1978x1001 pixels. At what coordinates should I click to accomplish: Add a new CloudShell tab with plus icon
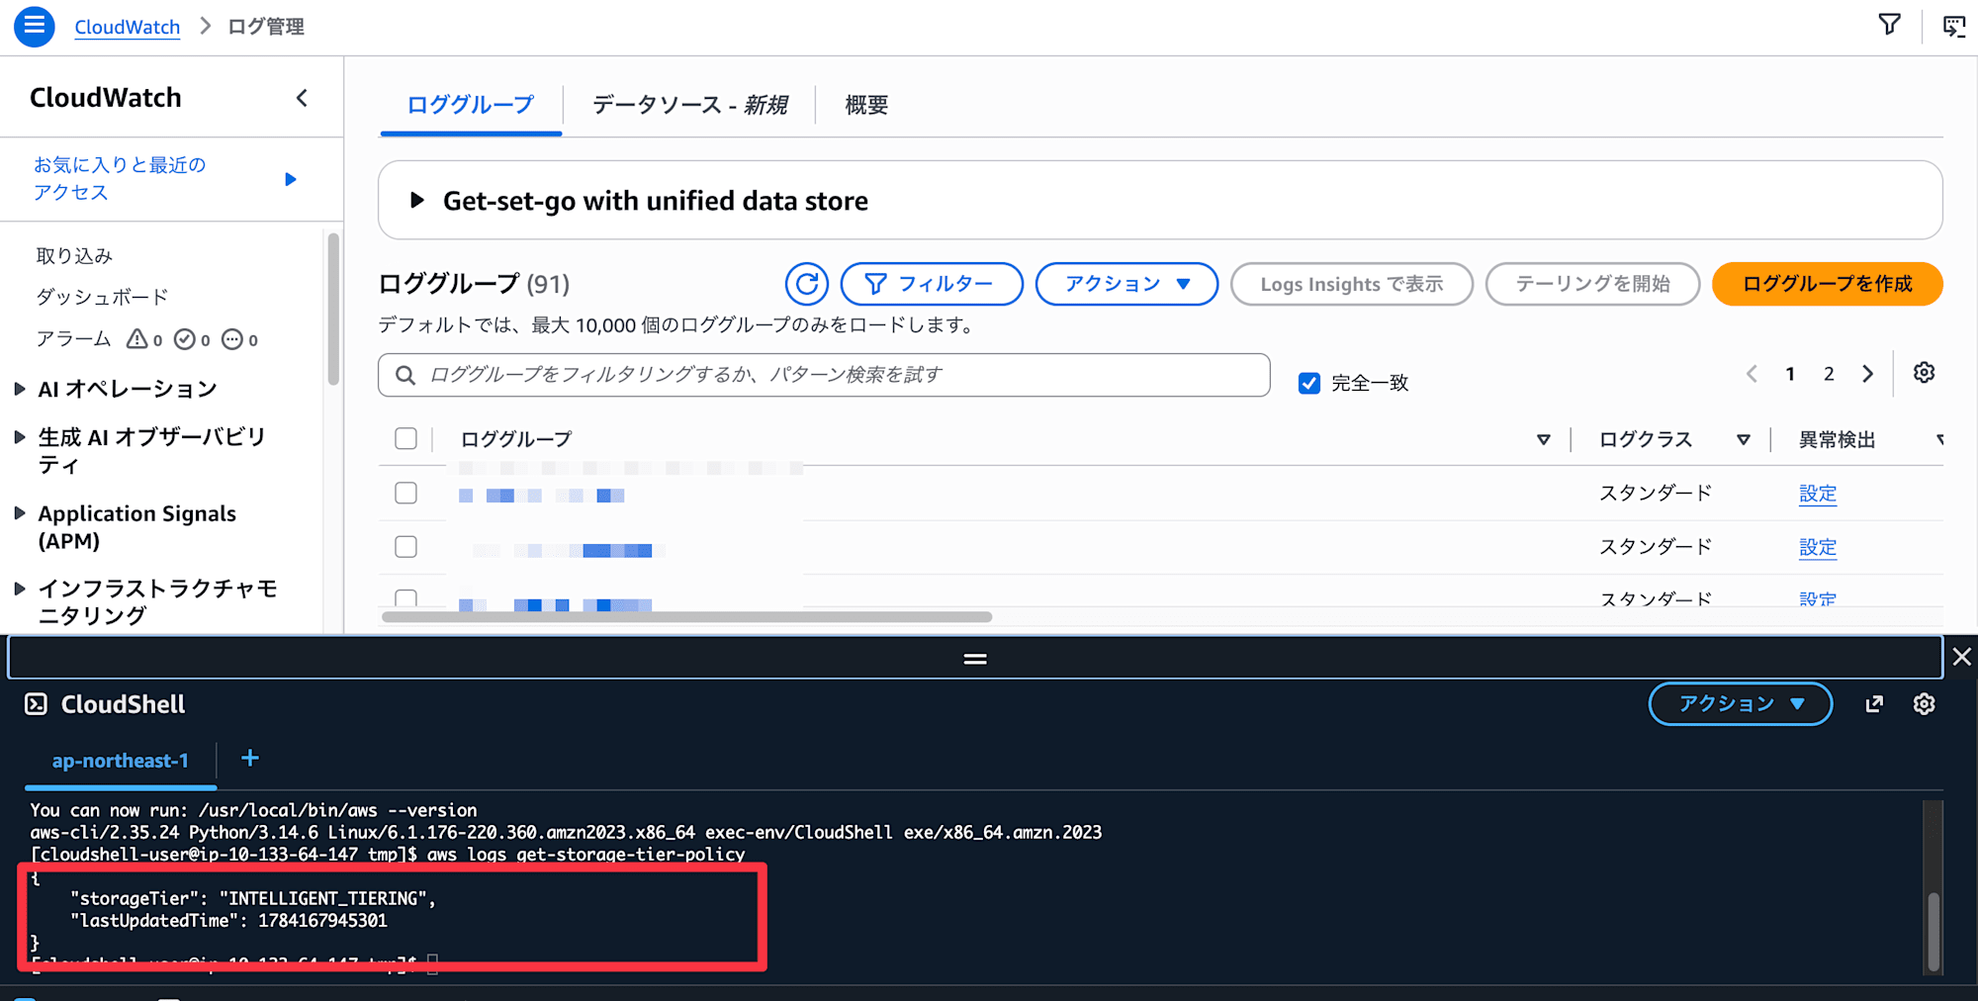tap(250, 759)
